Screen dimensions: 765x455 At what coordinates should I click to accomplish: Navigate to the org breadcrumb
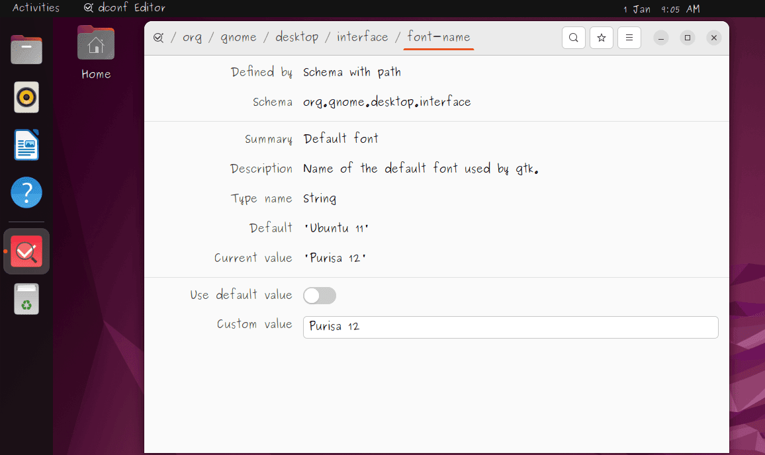(192, 38)
